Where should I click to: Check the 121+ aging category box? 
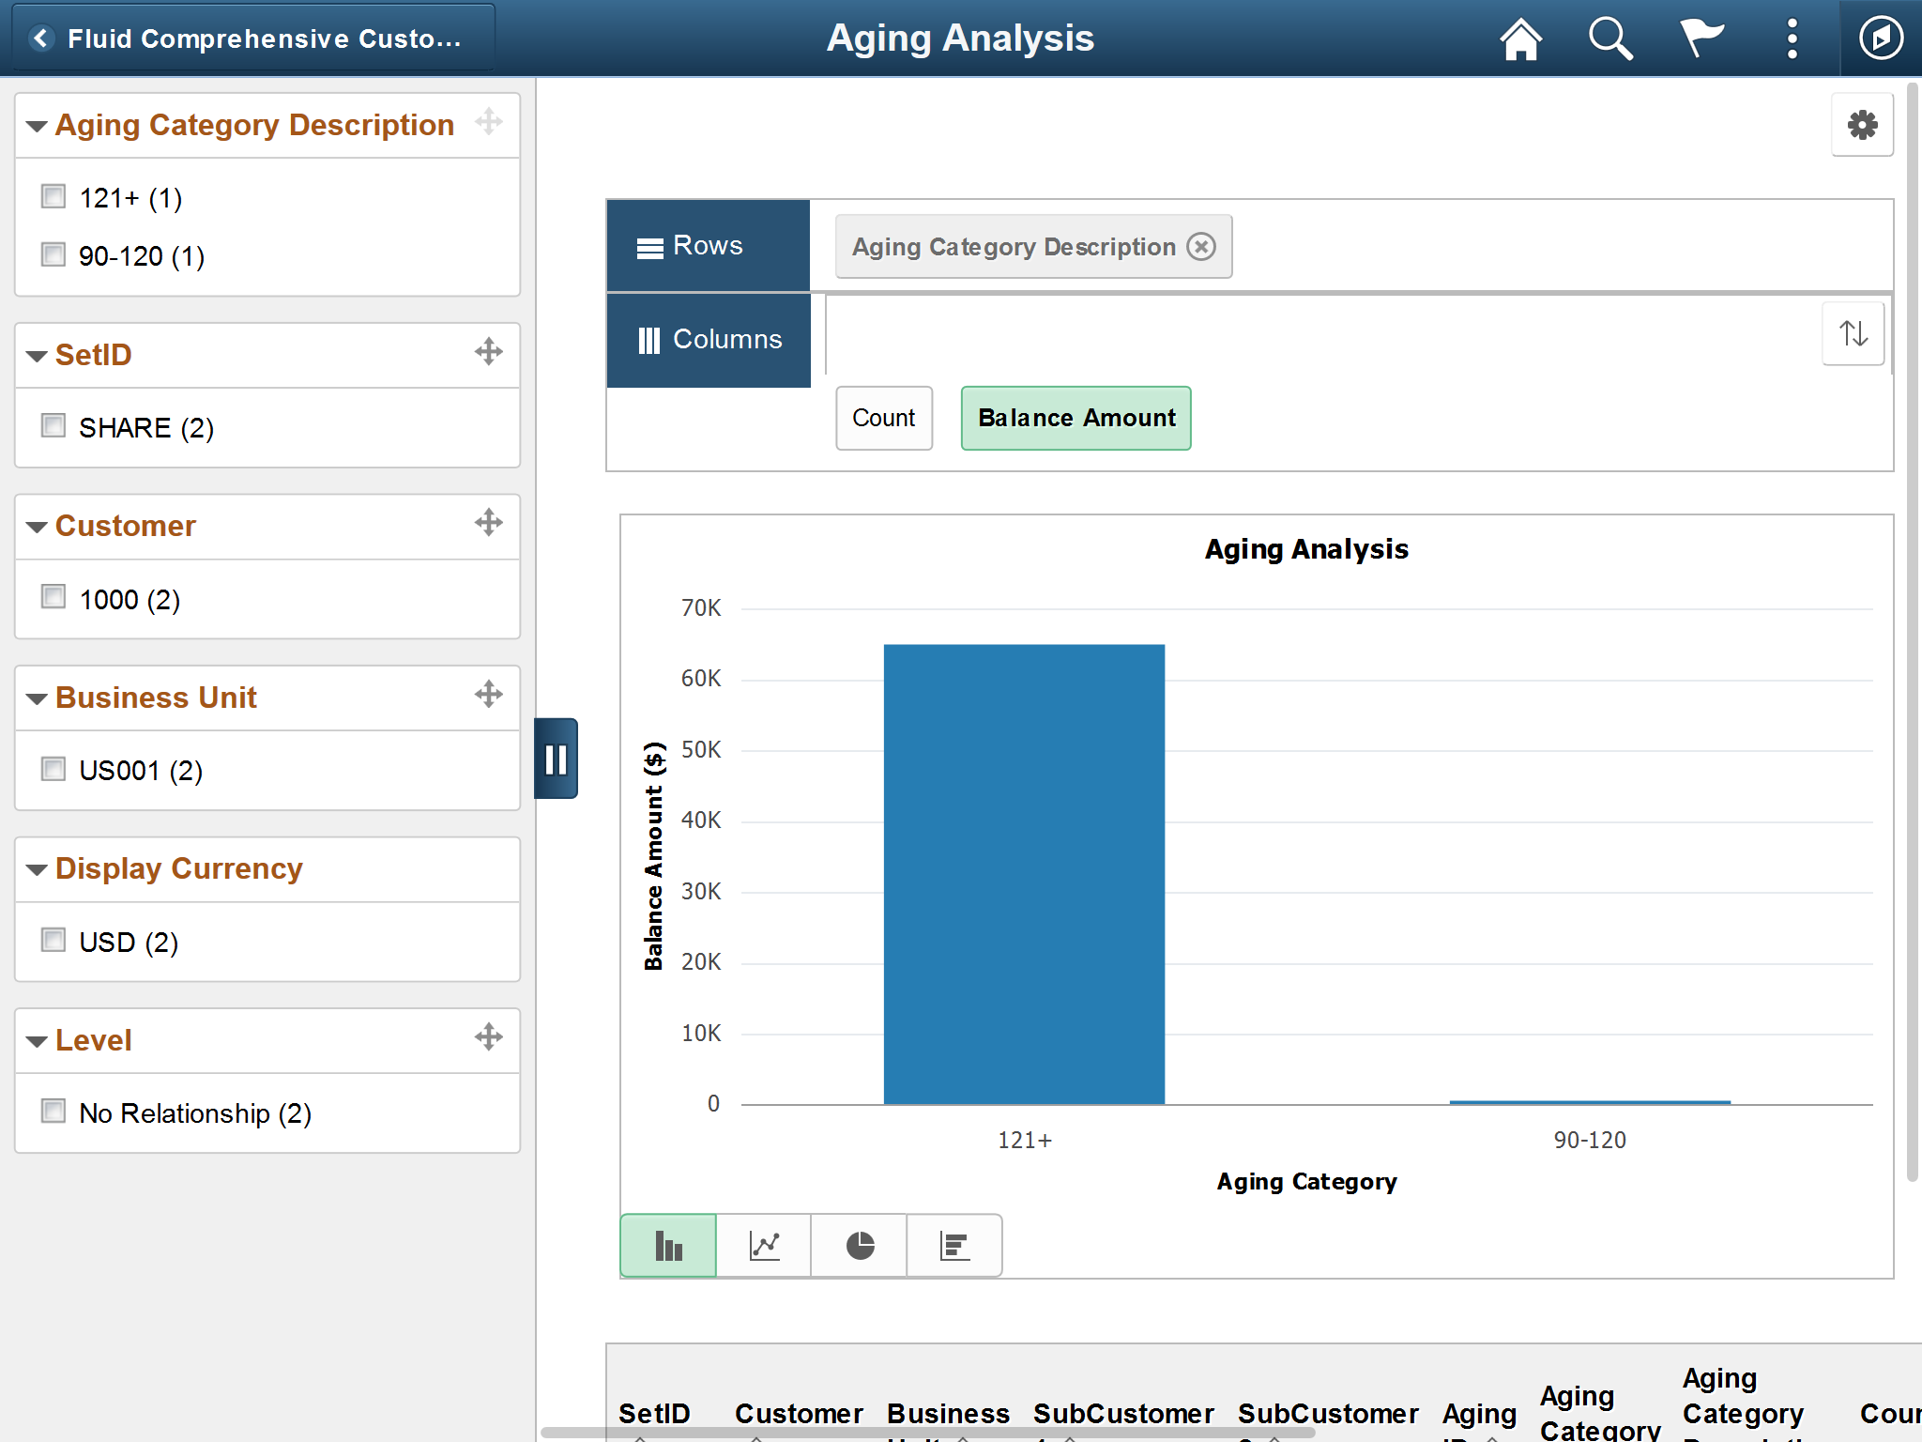pos(53,197)
